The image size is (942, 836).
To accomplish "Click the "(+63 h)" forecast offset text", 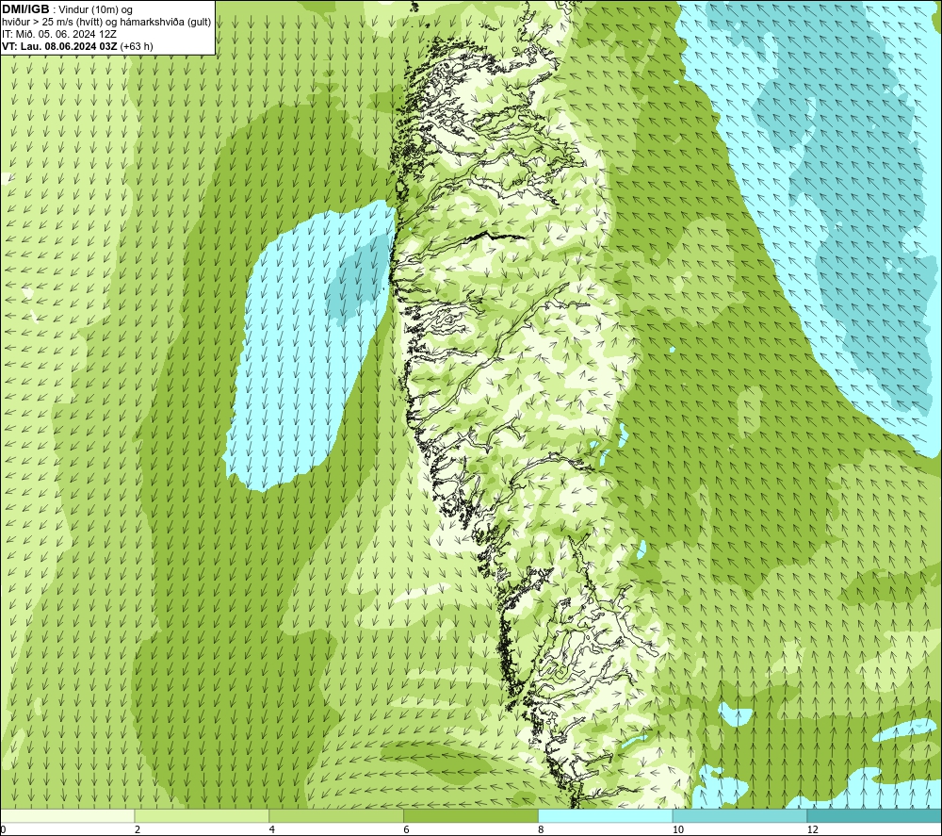I will [x=137, y=46].
